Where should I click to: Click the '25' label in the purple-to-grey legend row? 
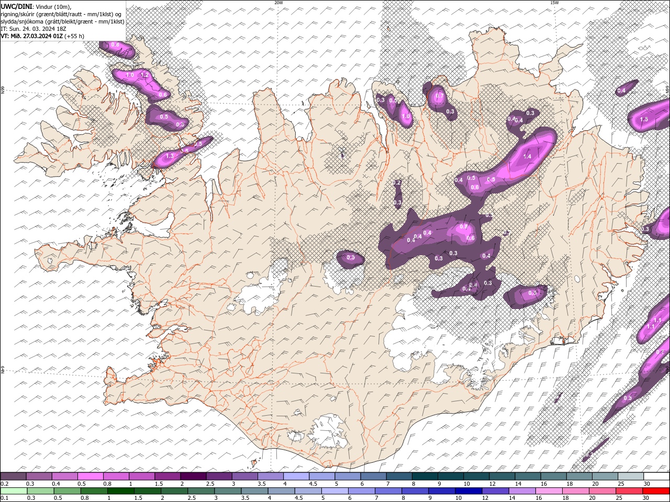621,484
